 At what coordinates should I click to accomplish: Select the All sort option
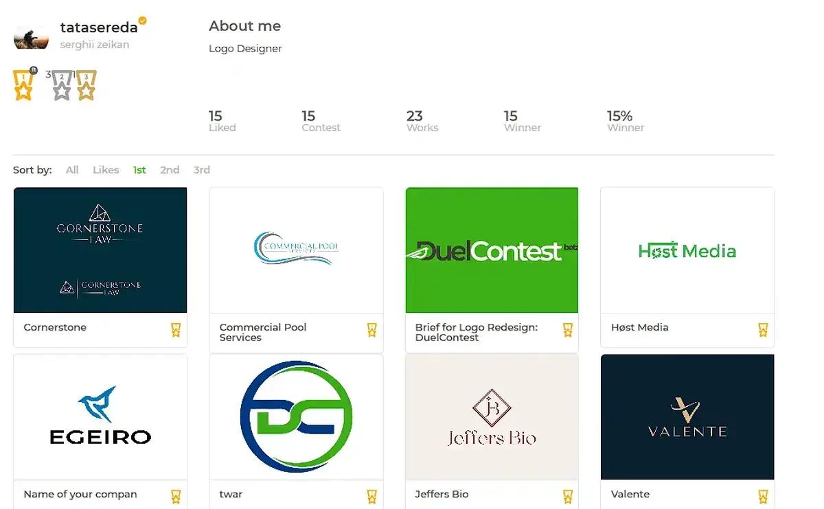coord(72,169)
